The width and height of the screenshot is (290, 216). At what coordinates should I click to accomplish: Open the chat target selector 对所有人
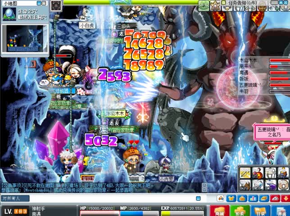15,198
